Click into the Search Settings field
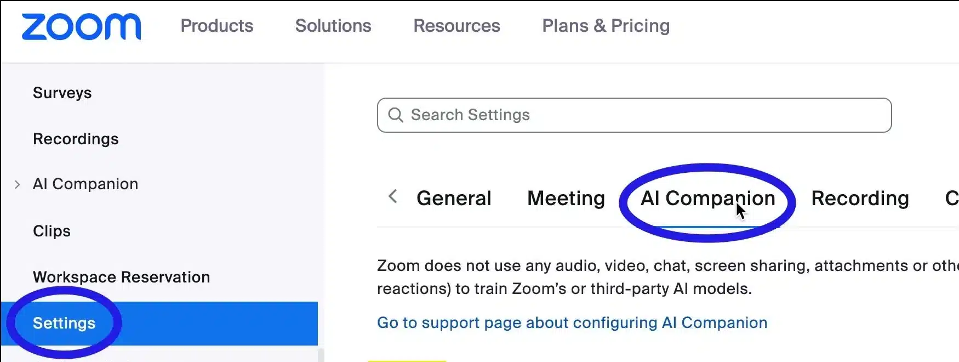959x362 pixels. (641, 115)
